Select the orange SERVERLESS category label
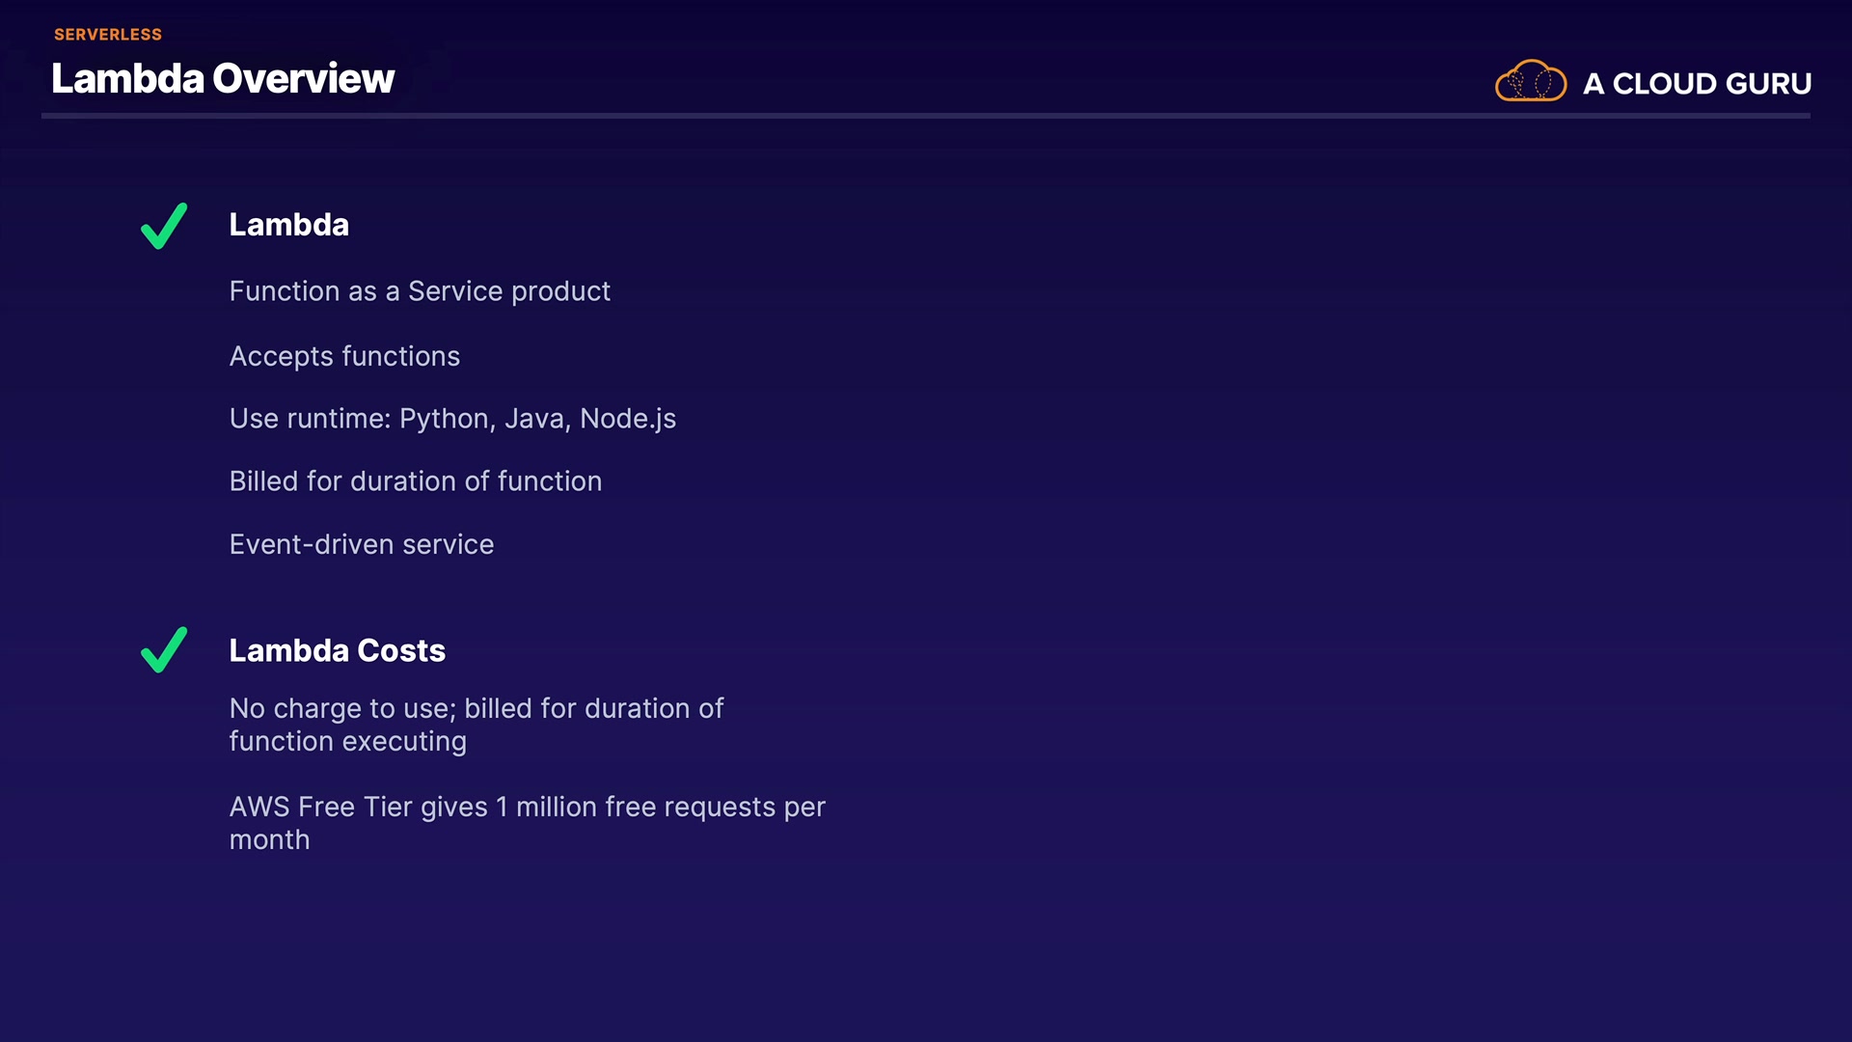The width and height of the screenshot is (1852, 1042). [108, 35]
